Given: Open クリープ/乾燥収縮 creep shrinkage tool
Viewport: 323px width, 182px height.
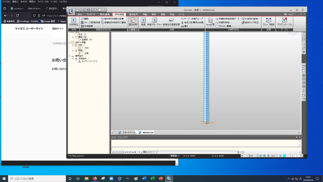Looking at the screenshot, I should point(90,22).
